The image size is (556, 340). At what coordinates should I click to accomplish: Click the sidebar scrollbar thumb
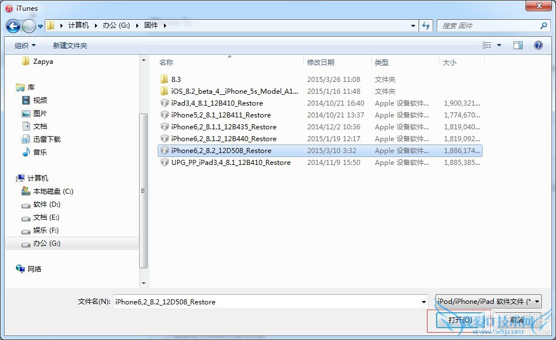tap(144, 190)
